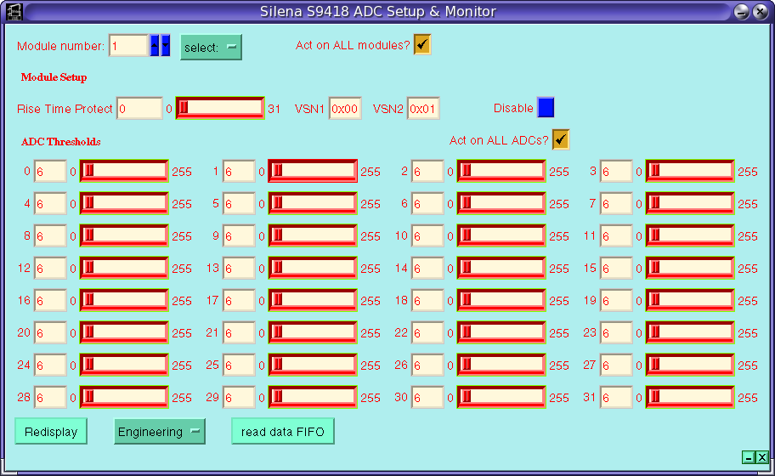
Task: Toggle the blue Disable button
Action: [x=546, y=108]
